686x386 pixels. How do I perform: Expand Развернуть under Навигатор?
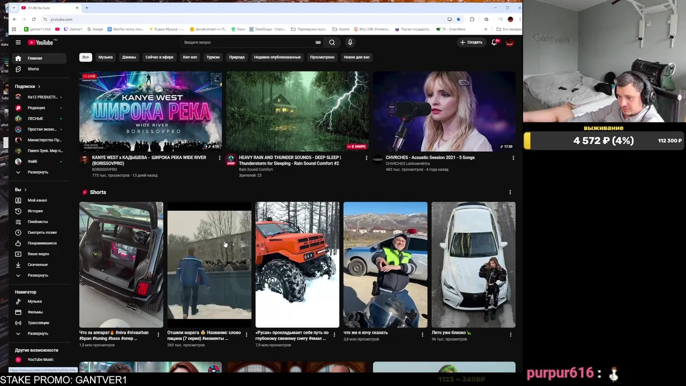(39, 333)
